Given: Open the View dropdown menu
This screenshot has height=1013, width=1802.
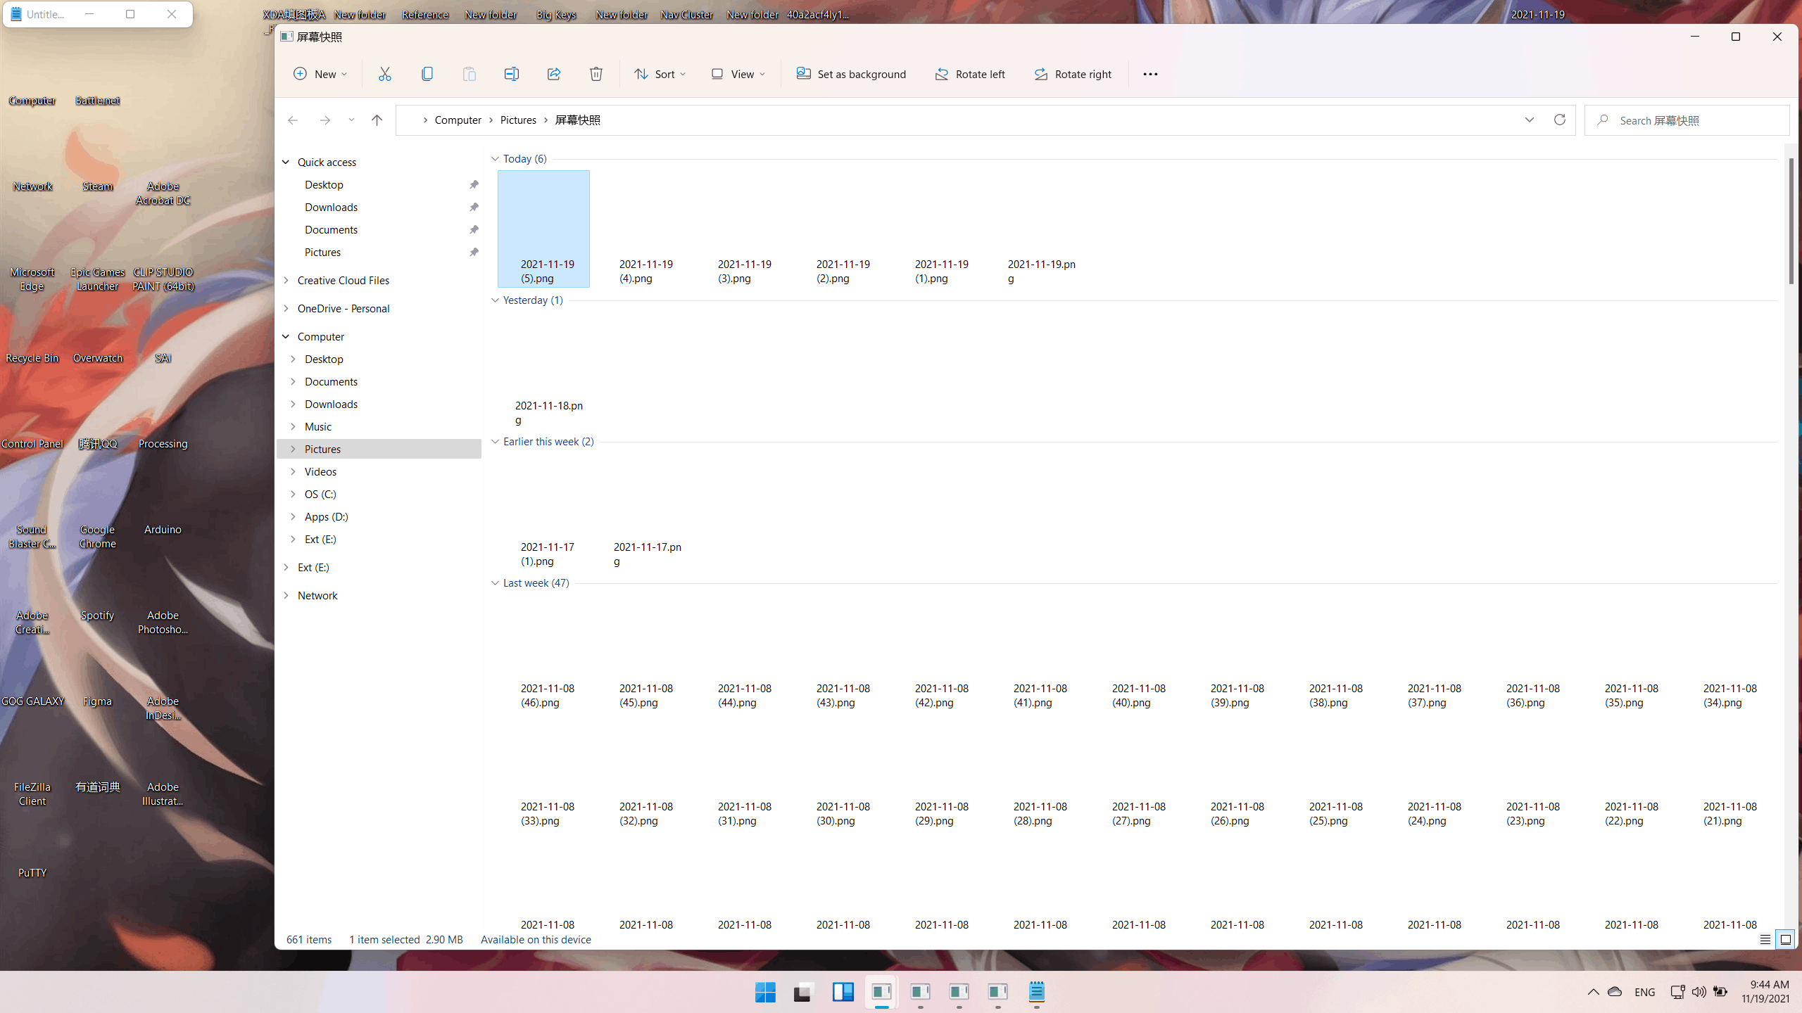Looking at the screenshot, I should (x=738, y=74).
